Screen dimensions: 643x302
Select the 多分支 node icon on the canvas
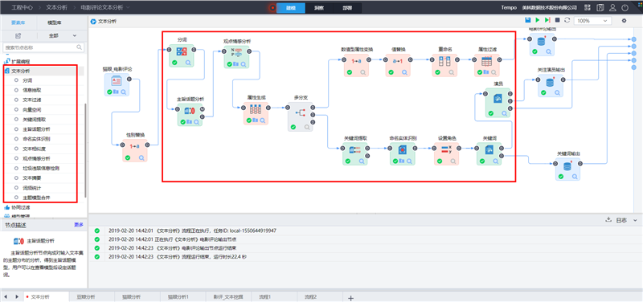point(300,112)
